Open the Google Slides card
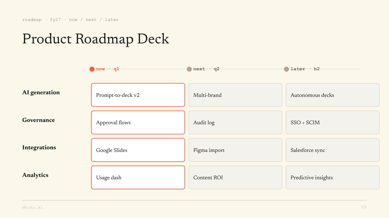The height and width of the screenshot is (218, 389). (x=138, y=150)
